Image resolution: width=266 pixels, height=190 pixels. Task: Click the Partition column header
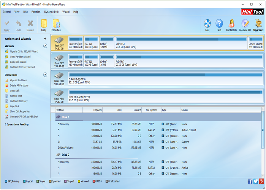pos(69,110)
